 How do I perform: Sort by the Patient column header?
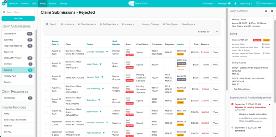(x=90, y=44)
